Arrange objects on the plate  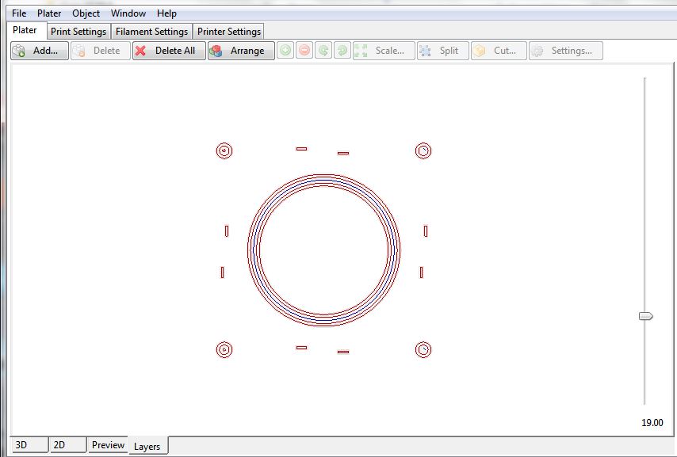(x=241, y=51)
